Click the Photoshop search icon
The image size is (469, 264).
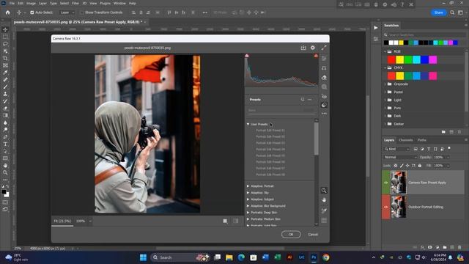[452, 12]
